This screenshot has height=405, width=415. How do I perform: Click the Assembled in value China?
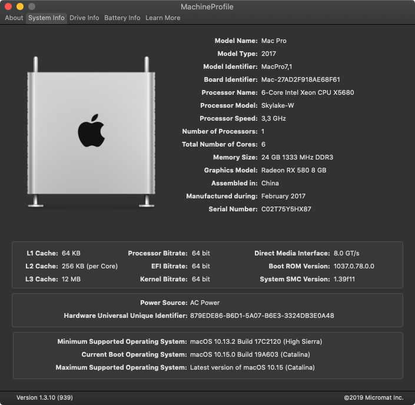coord(270,183)
